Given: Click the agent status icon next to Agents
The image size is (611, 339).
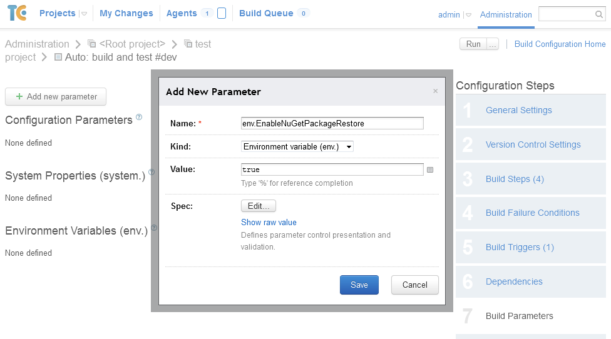Looking at the screenshot, I should [222, 13].
